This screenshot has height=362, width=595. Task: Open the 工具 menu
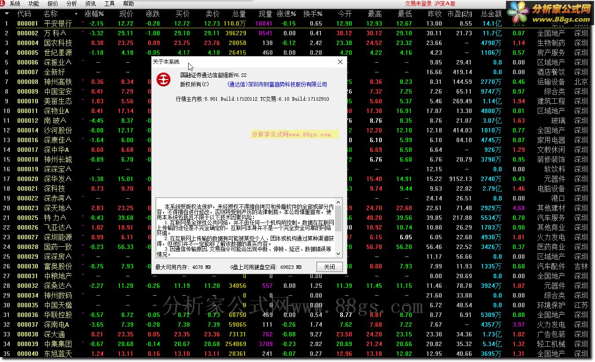click(109, 4)
